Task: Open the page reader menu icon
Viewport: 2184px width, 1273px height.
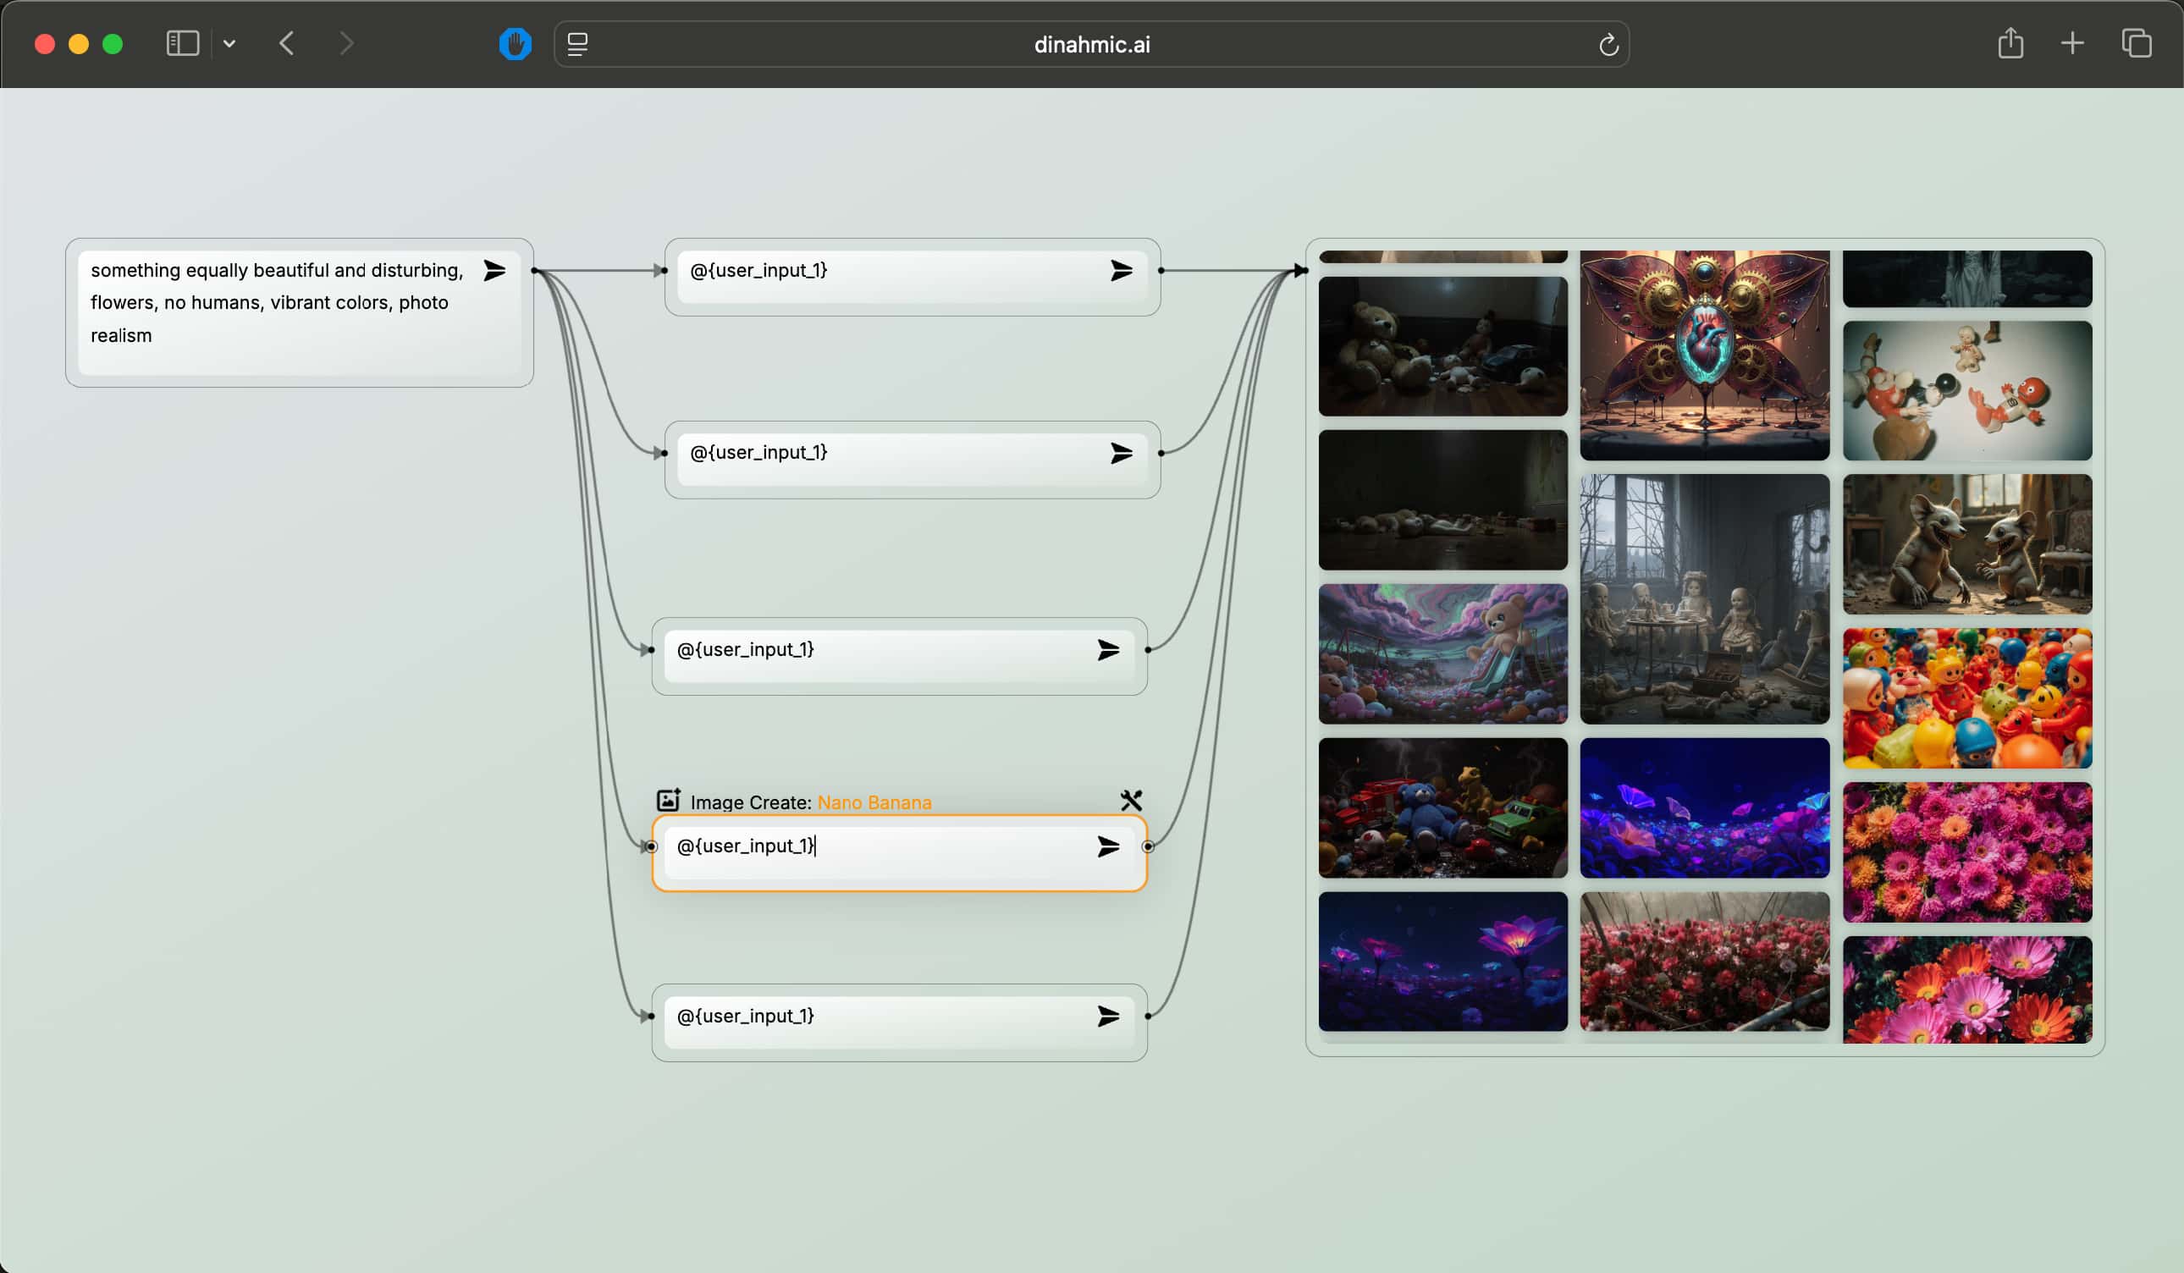Action: click(x=577, y=44)
